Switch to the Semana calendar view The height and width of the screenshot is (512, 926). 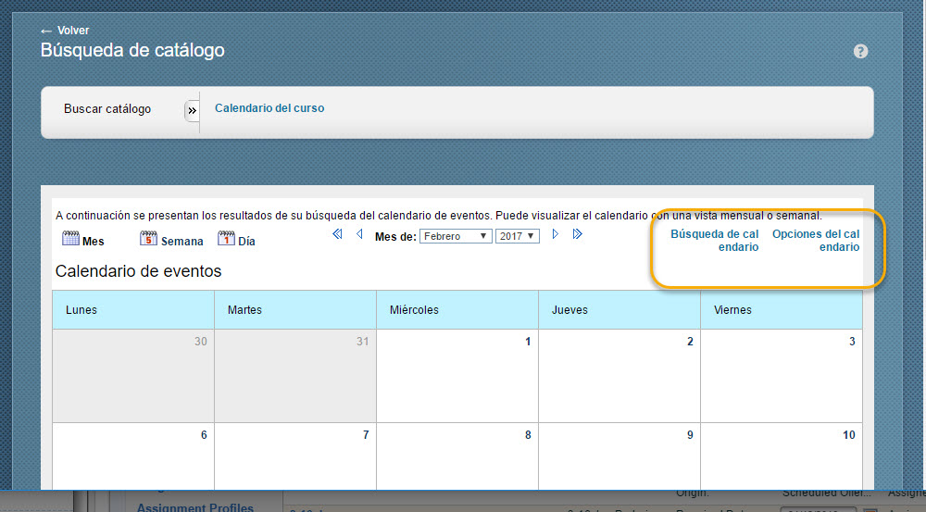click(x=171, y=239)
